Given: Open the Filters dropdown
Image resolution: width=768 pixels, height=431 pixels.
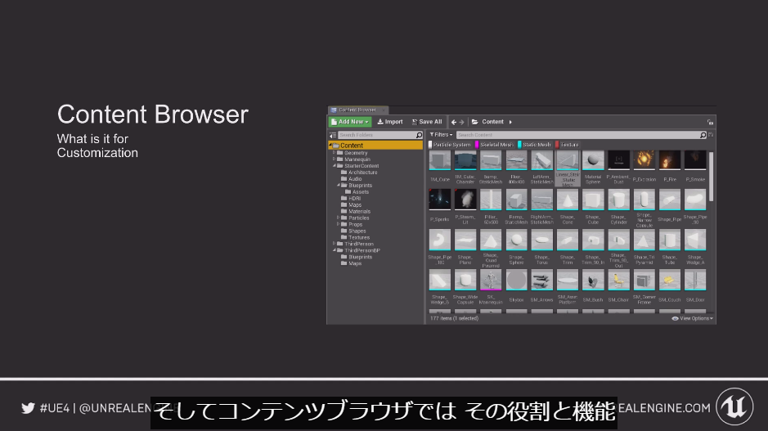Looking at the screenshot, I should click(441, 135).
